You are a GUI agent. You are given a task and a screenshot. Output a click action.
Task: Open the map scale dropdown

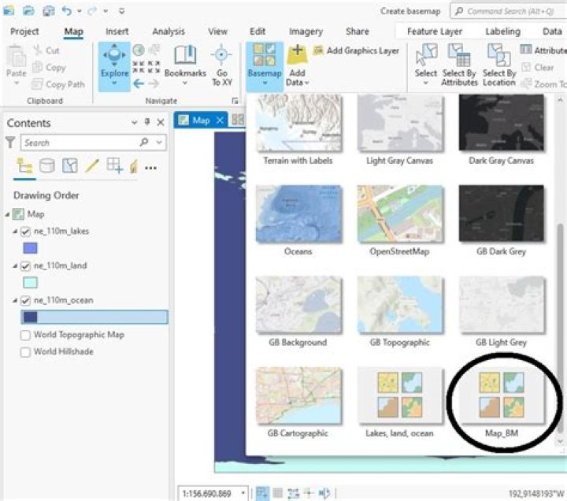(x=243, y=492)
